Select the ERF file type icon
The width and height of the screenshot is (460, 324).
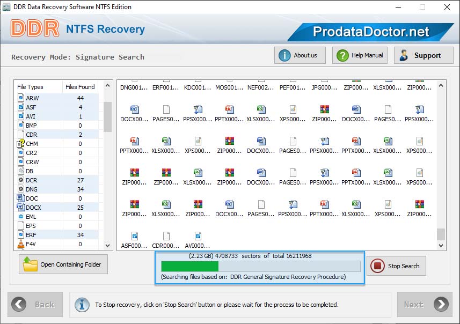click(21, 234)
